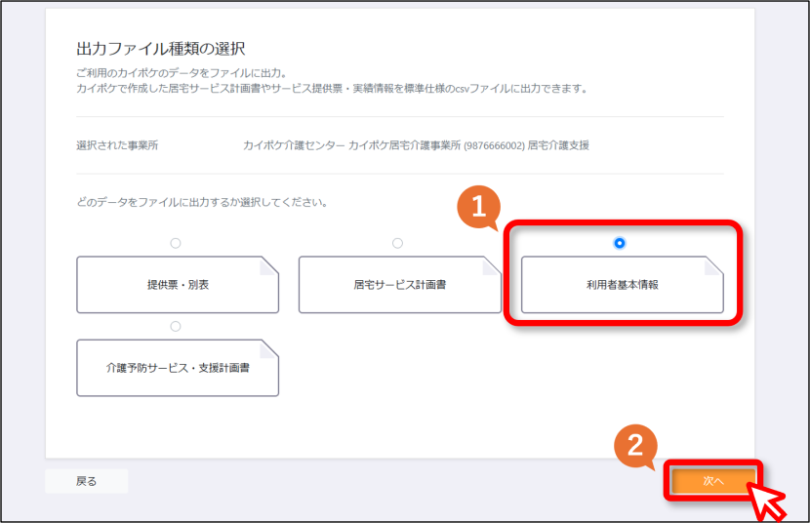Click the orange number 1 badge
Viewport: 810px width, 523px height.
pos(478,207)
